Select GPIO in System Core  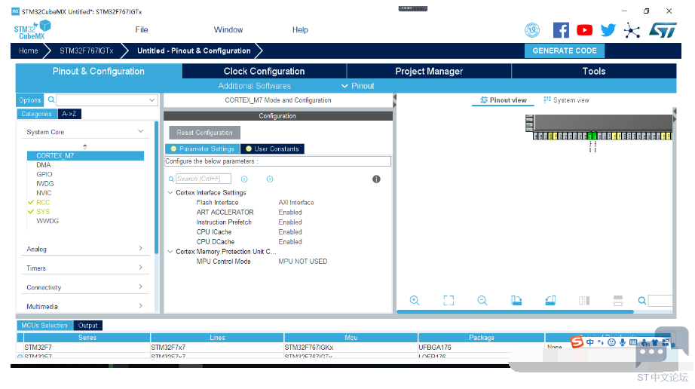44,174
